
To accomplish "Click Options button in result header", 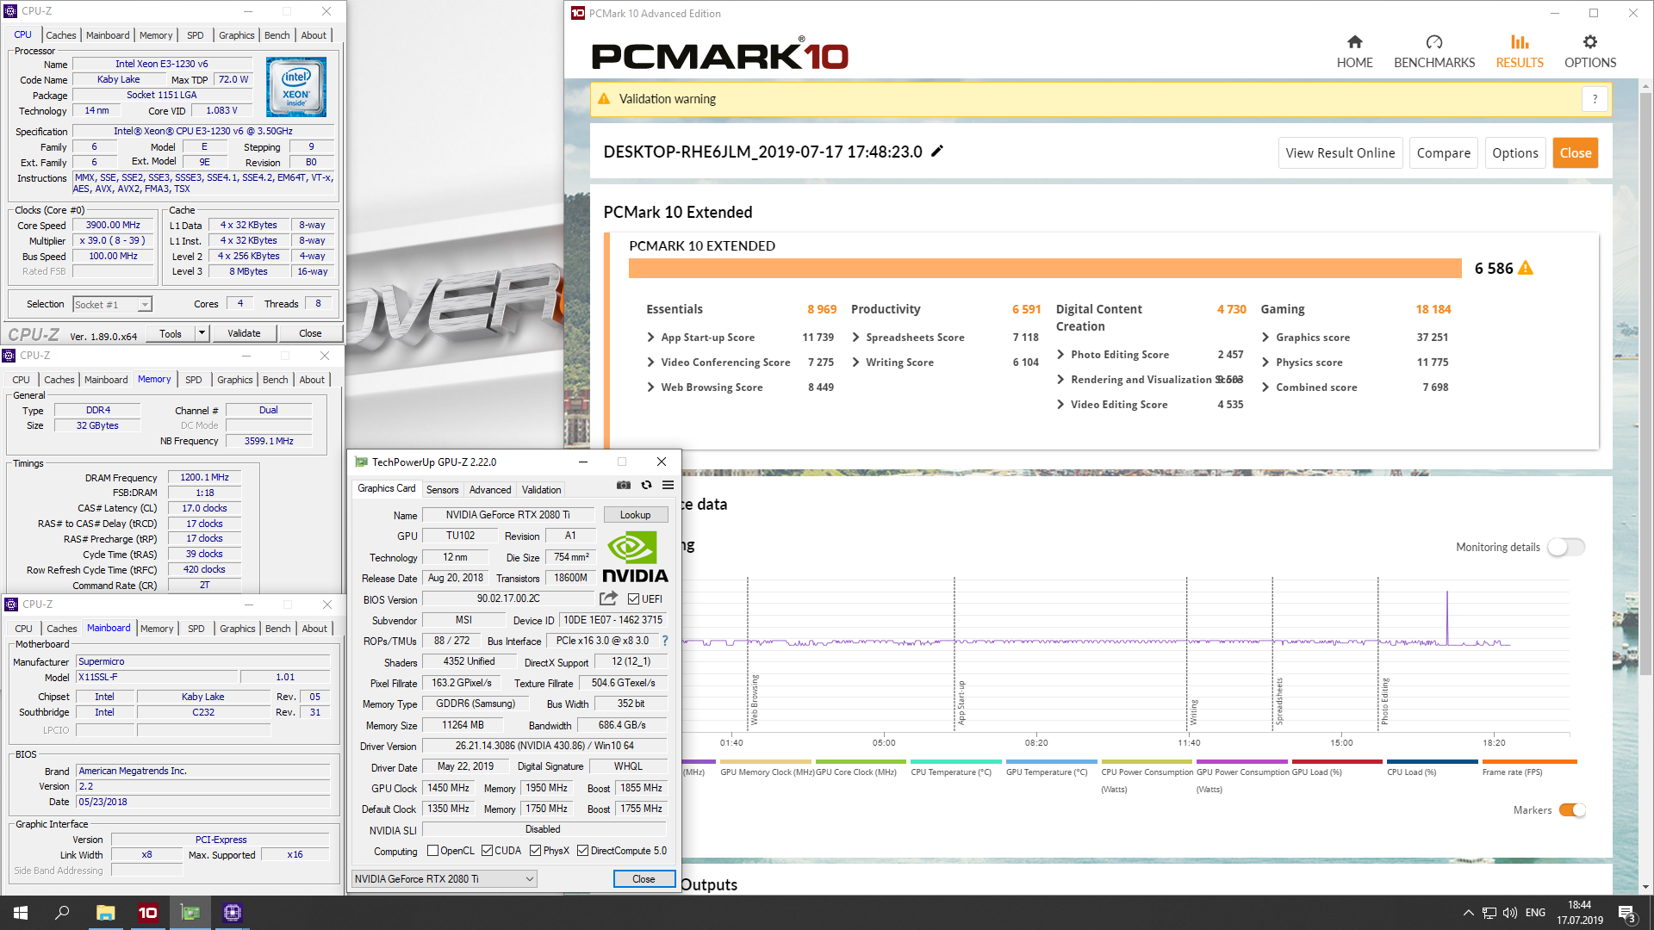I will [x=1515, y=153].
